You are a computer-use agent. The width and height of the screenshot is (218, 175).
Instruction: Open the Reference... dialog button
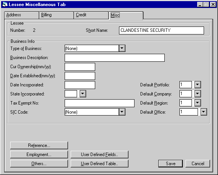[x=39, y=145]
